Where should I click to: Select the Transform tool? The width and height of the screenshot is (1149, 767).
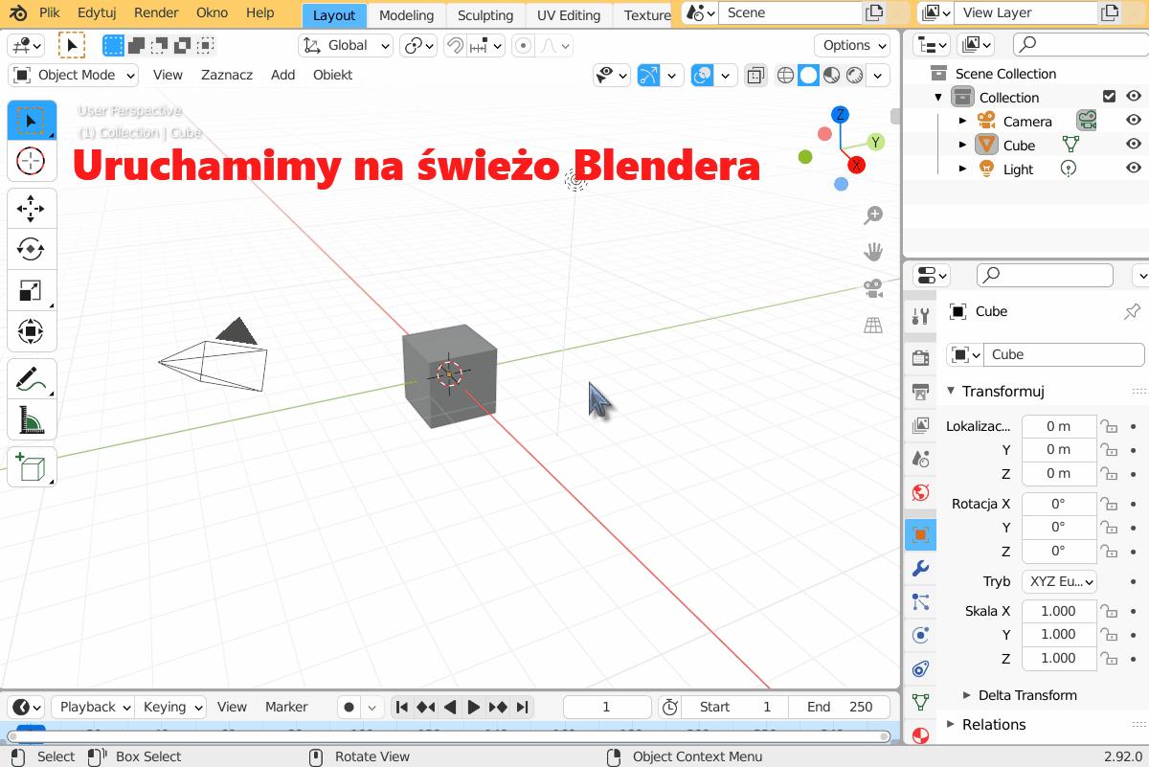click(x=32, y=332)
